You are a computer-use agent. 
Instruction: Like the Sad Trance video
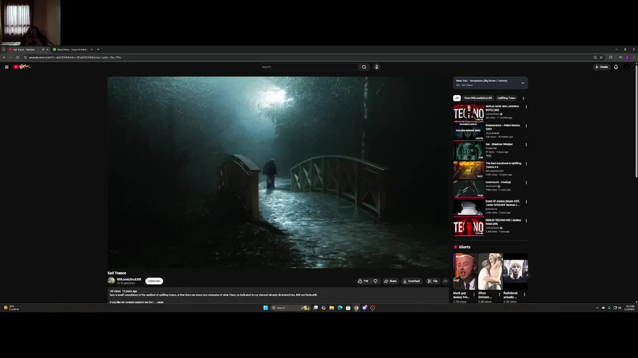(x=363, y=281)
